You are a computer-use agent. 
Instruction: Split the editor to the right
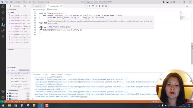[x=187, y=6]
